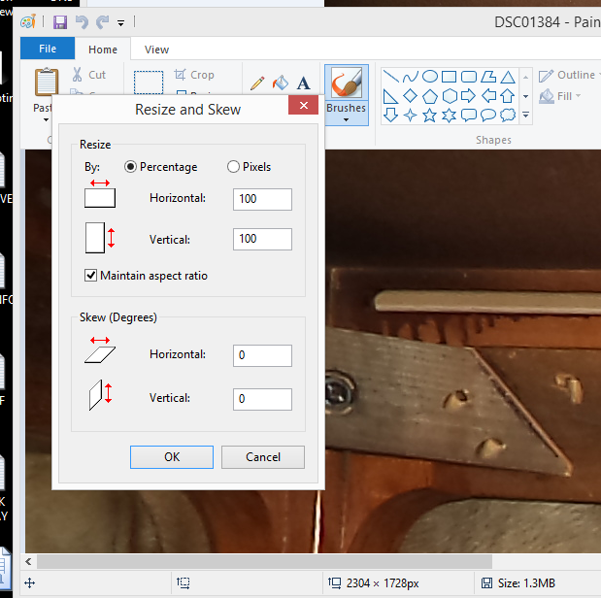Choose the Right triangle shape
Image resolution: width=601 pixels, height=598 pixels.
[390, 96]
